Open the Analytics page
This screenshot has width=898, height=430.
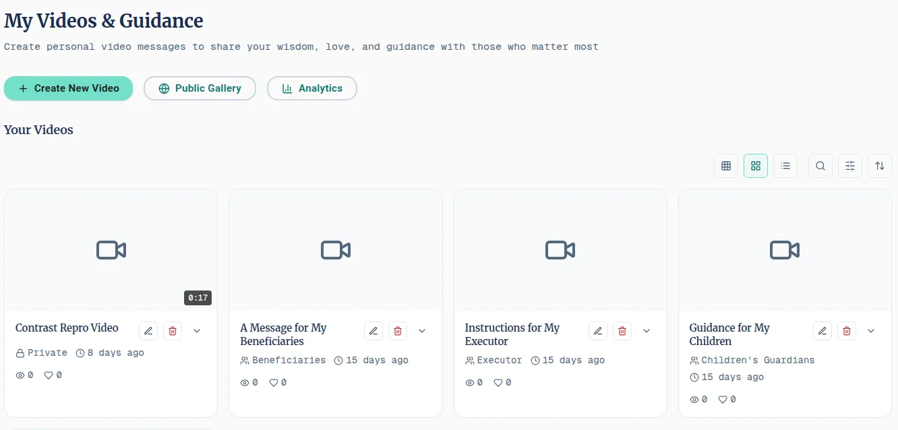312,88
